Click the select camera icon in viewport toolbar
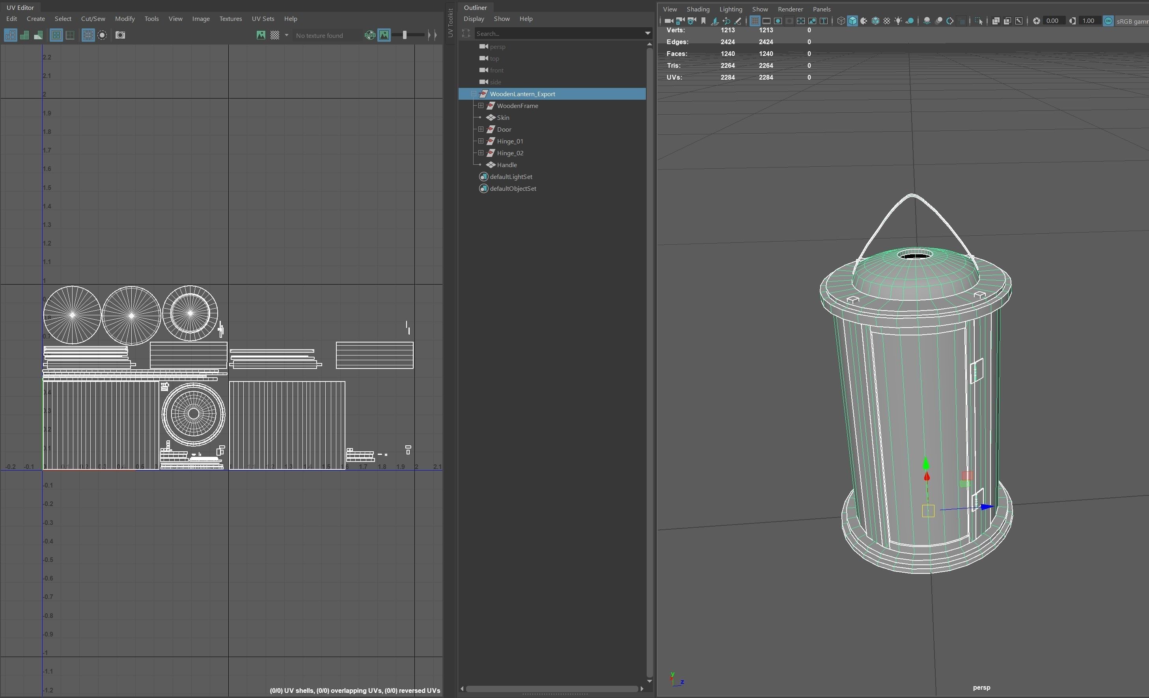The height and width of the screenshot is (698, 1149). [x=669, y=21]
